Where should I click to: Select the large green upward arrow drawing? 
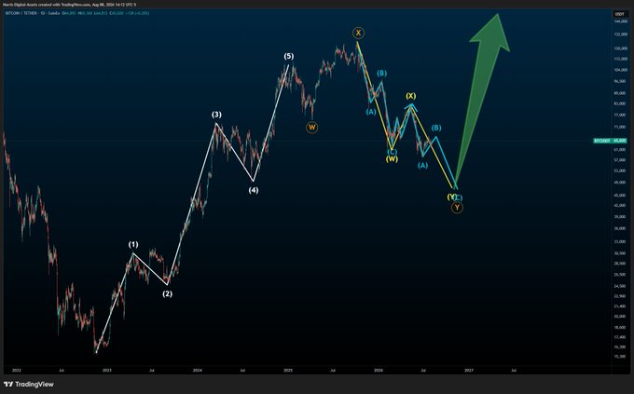point(481,97)
